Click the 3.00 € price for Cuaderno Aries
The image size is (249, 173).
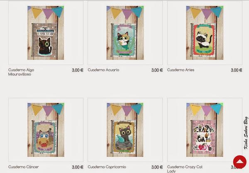point(237,70)
